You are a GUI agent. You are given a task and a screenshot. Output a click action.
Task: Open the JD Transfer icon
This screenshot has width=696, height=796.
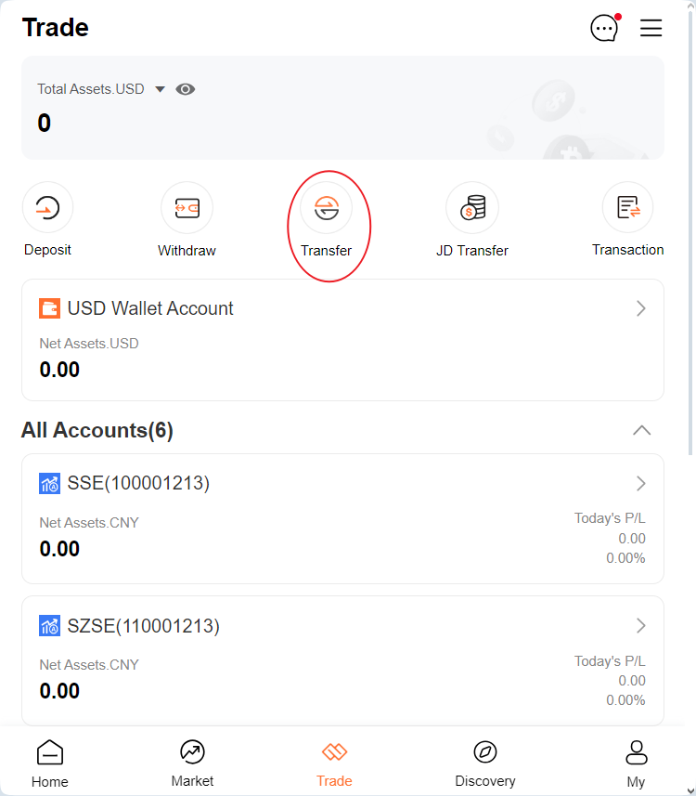(472, 208)
